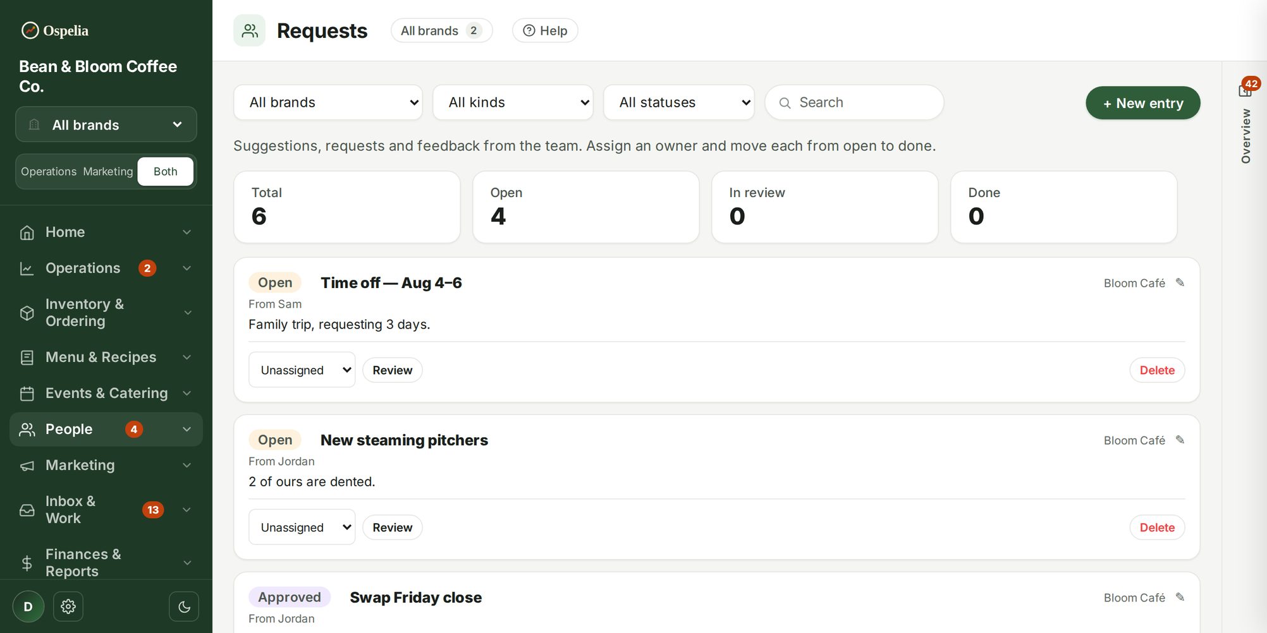Screen dimensions: 1267x633
Task: Toggle dark mode moon icon
Action: tap(184, 606)
